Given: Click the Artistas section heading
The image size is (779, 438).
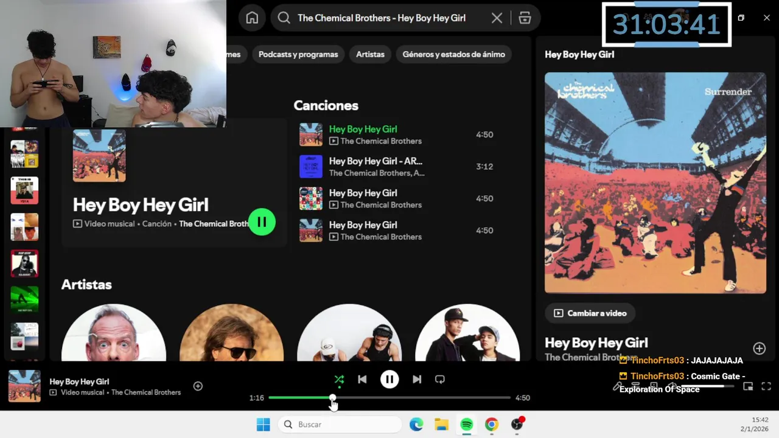Looking at the screenshot, I should click(86, 285).
